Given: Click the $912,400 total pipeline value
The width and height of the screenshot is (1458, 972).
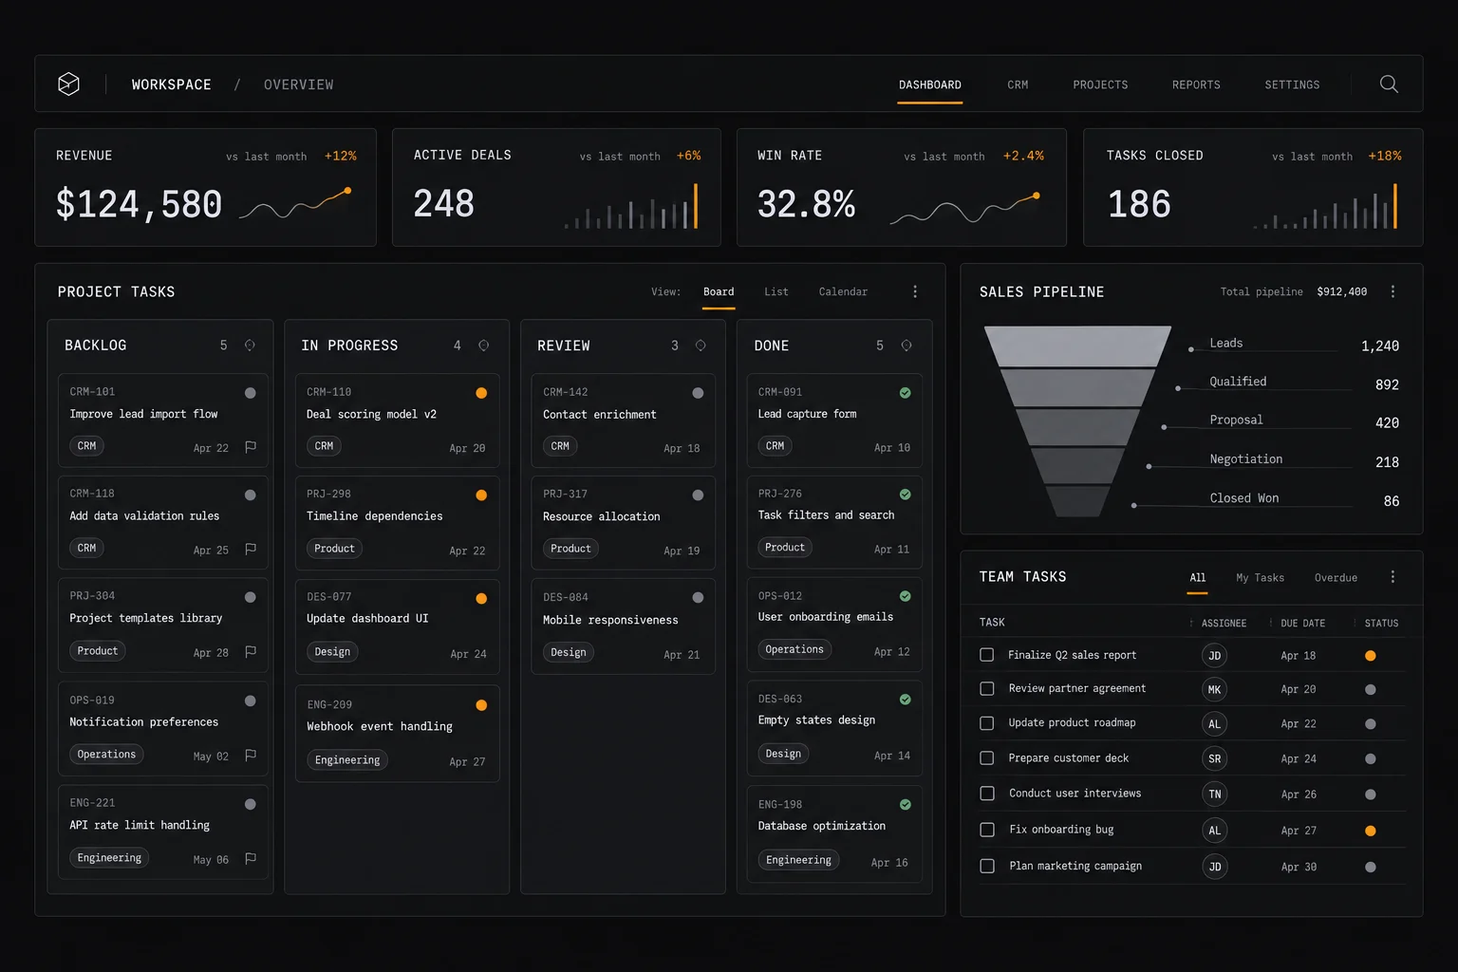Looking at the screenshot, I should point(1342,292).
